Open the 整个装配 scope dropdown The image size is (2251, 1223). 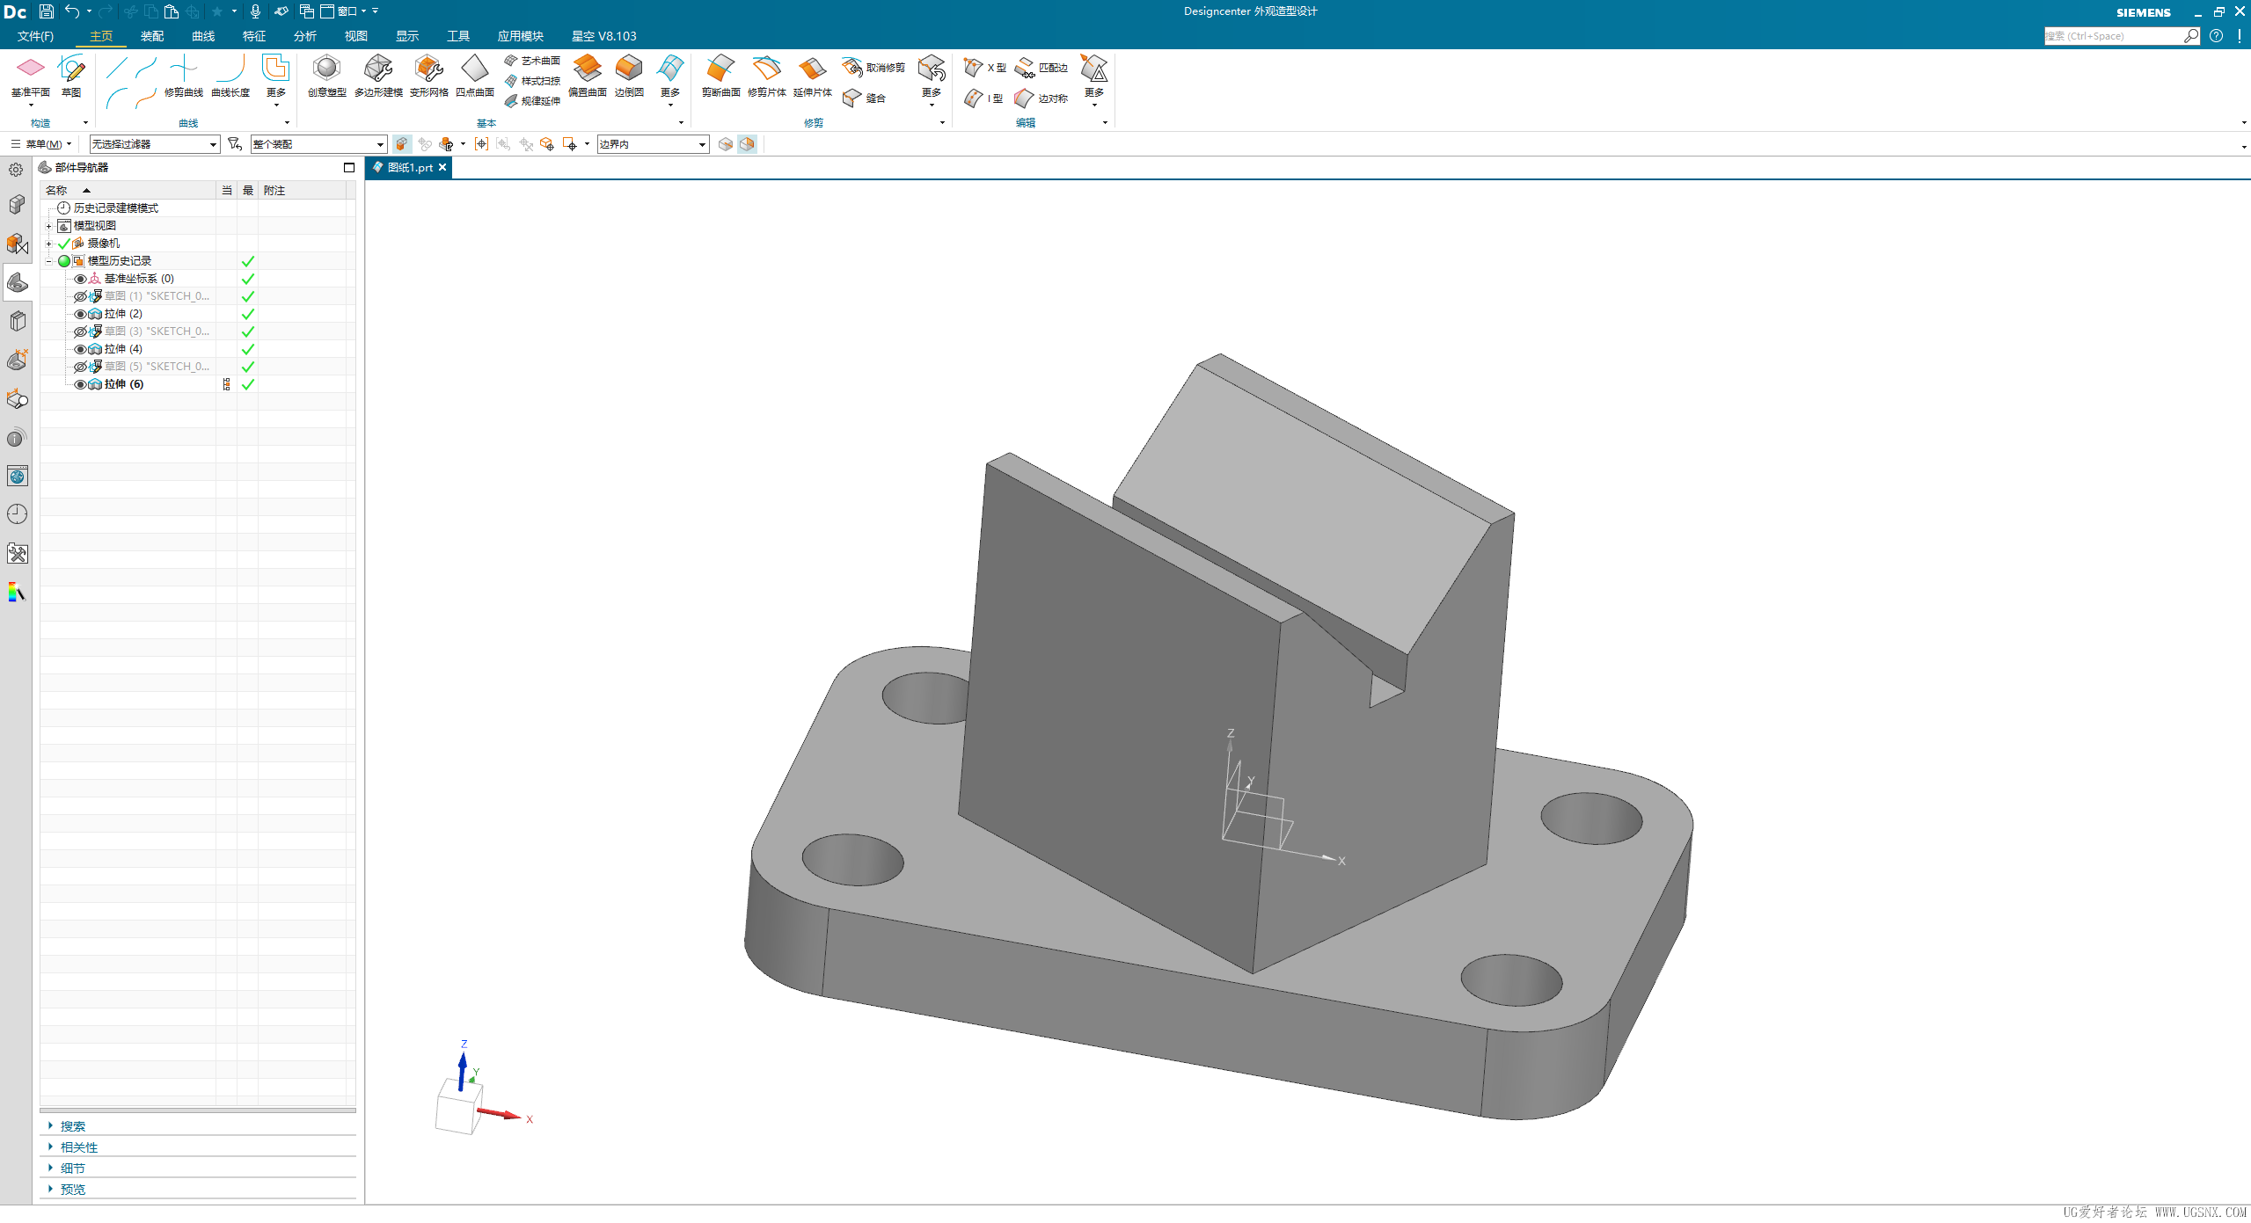pyautogui.click(x=318, y=144)
